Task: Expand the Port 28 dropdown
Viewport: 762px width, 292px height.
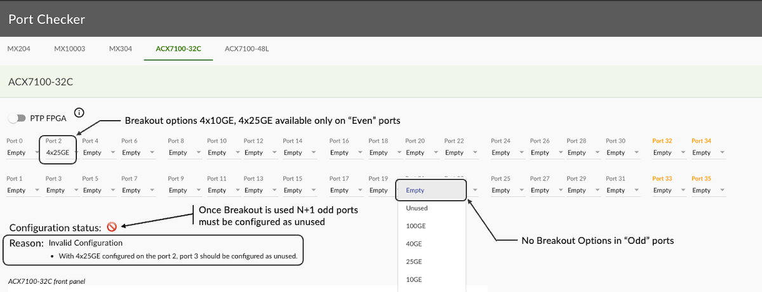Action: click(x=584, y=152)
